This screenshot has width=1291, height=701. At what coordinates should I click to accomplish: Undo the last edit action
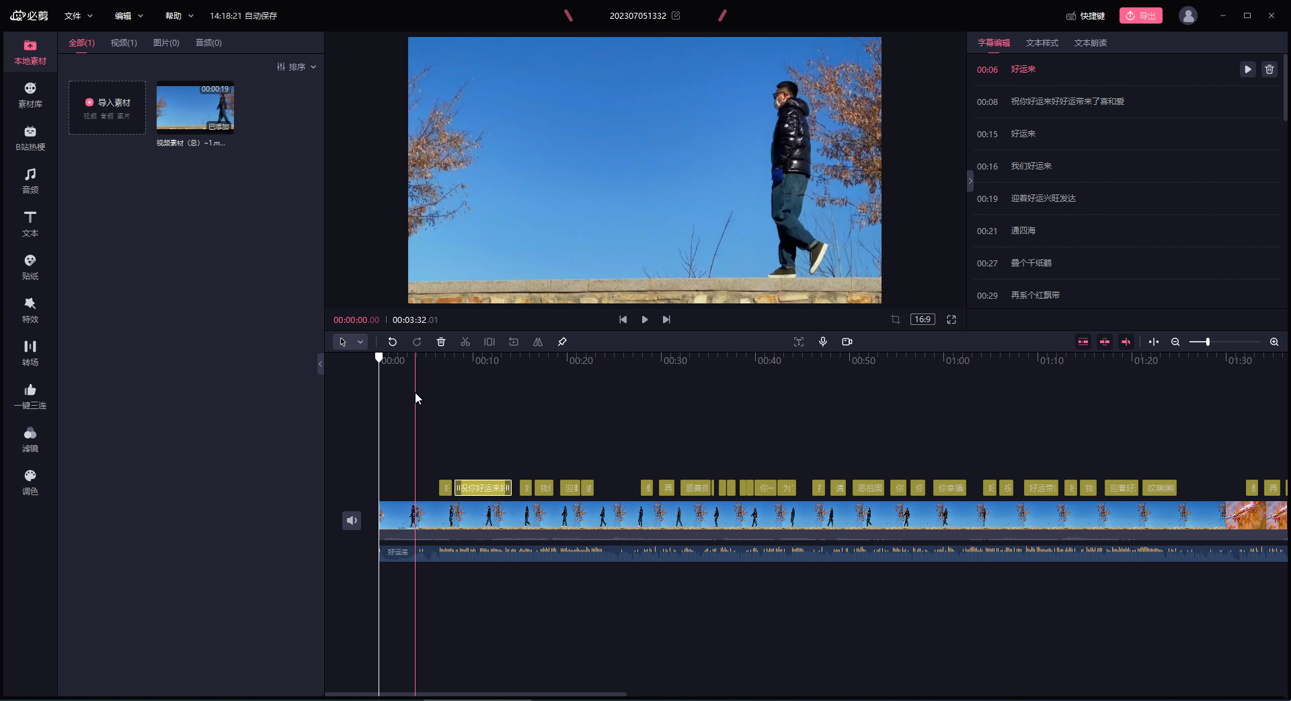393,342
